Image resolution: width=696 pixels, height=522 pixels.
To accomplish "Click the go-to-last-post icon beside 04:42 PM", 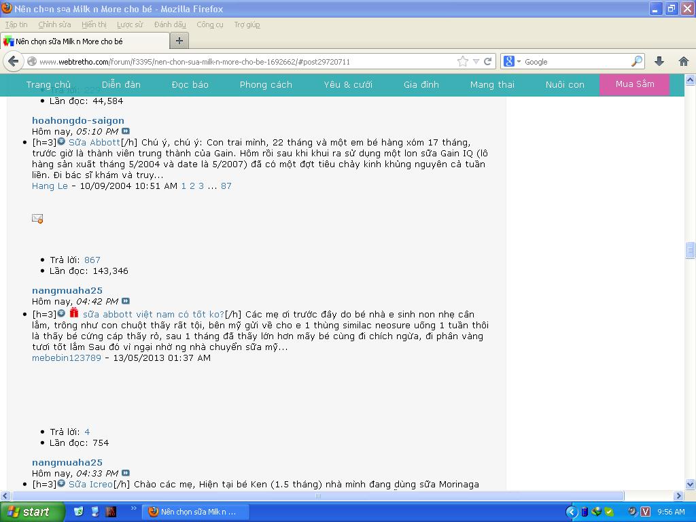I will pyautogui.click(x=126, y=301).
